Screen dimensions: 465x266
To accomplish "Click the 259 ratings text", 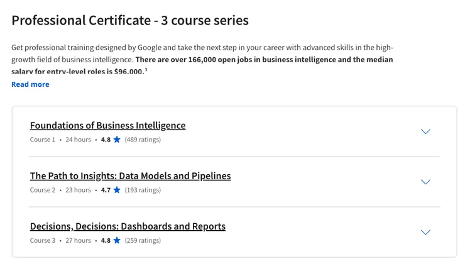I will coord(143,240).
